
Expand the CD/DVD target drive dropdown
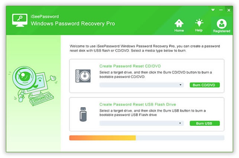click(x=142, y=85)
